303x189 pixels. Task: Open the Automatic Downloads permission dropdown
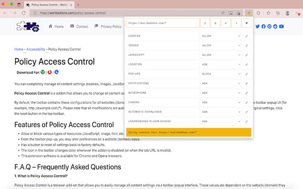[x=221, y=112]
